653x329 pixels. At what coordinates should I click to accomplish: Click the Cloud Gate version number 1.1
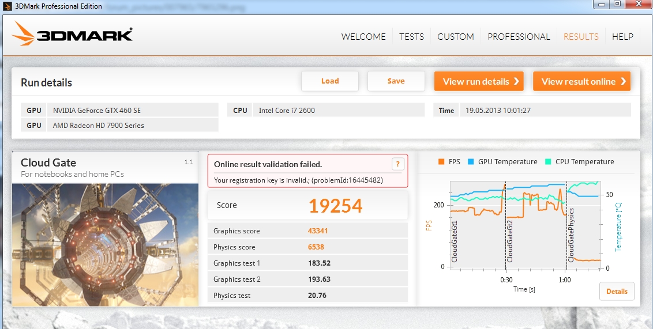coord(189,162)
